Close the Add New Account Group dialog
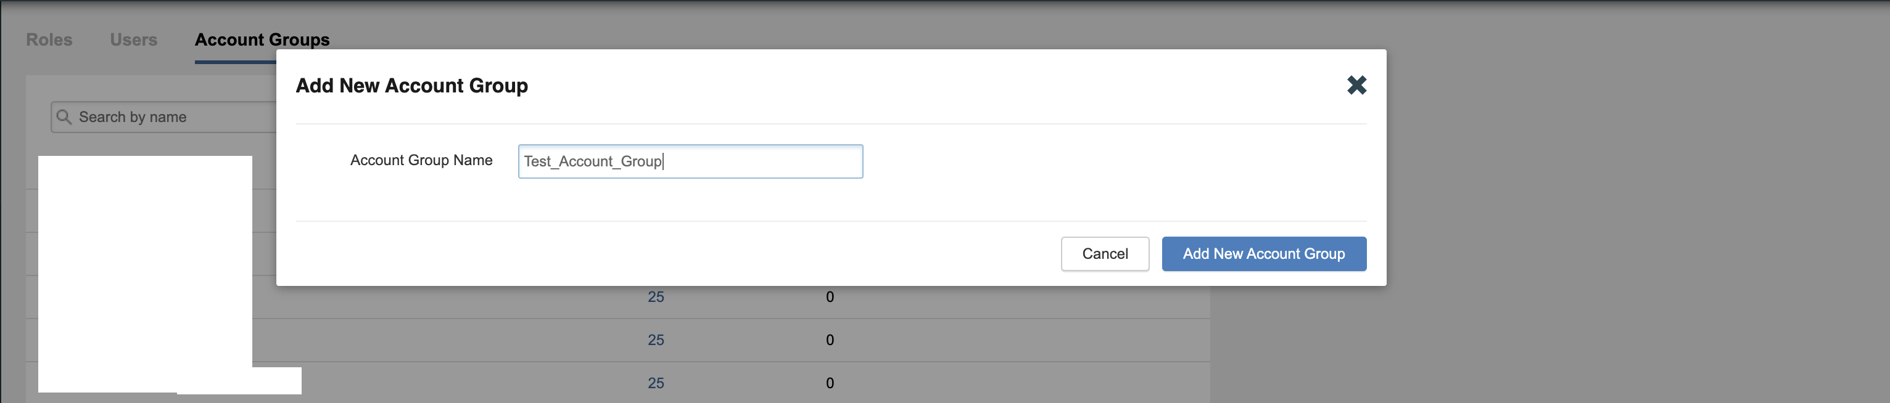Image resolution: width=1890 pixels, height=403 pixels. (x=1356, y=85)
